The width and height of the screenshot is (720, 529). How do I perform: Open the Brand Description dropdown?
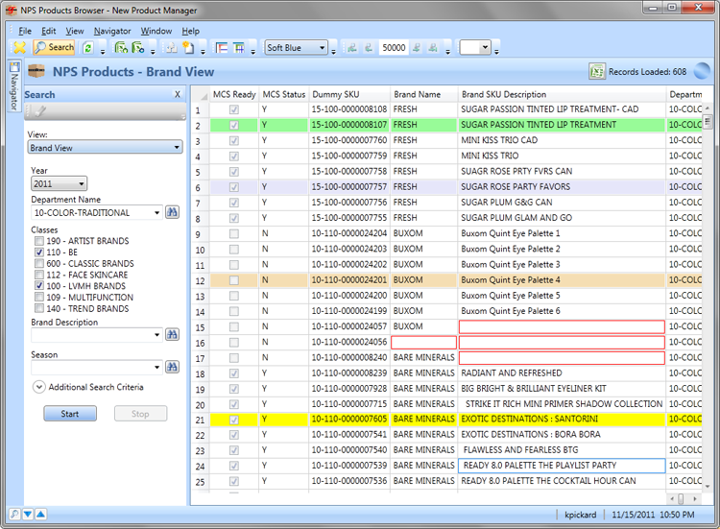pyautogui.click(x=156, y=335)
